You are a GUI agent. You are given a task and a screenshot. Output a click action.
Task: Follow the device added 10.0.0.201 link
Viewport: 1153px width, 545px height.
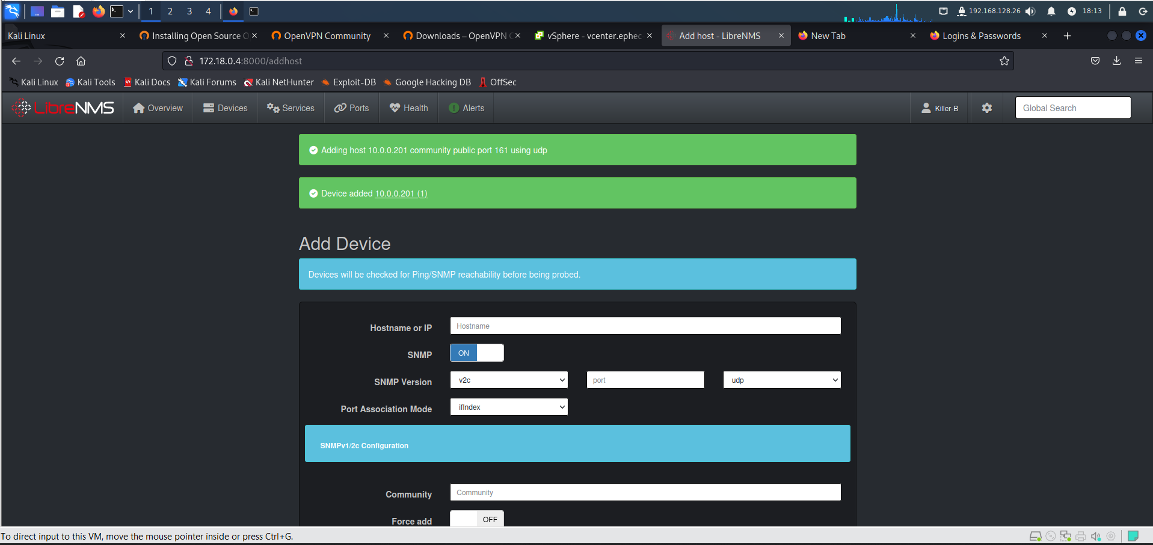pos(399,193)
